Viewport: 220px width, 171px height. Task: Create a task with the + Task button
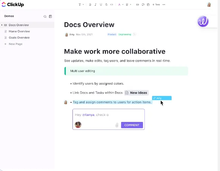coord(156,5)
